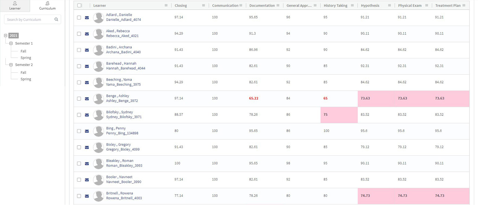Open the Treatment Plan column menu icon

pyautogui.click(x=464, y=6)
